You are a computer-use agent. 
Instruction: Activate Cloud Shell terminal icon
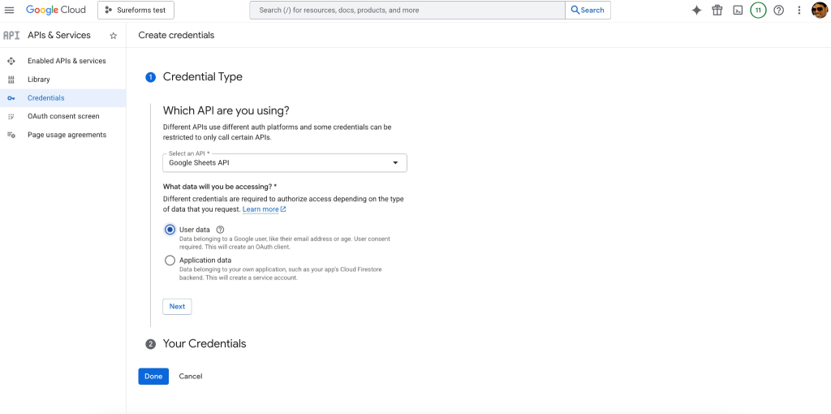(x=738, y=10)
